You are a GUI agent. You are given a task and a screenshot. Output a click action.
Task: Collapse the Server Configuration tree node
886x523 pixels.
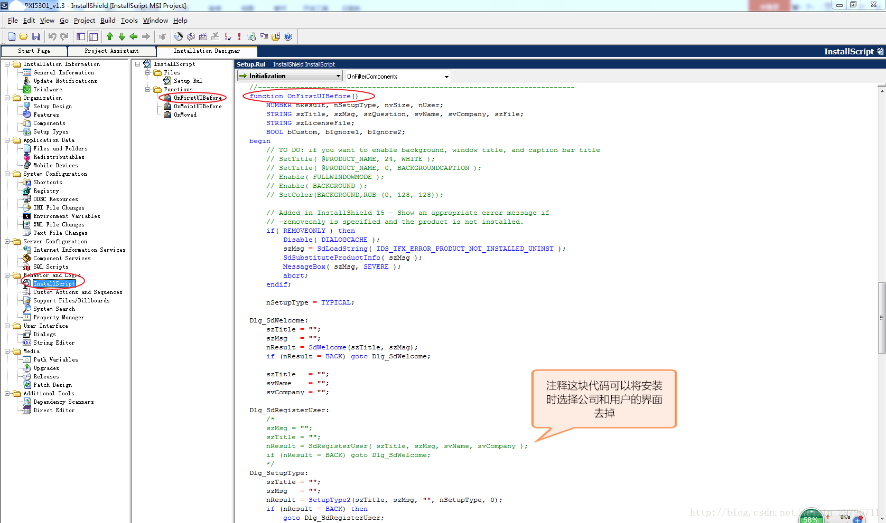[7, 241]
